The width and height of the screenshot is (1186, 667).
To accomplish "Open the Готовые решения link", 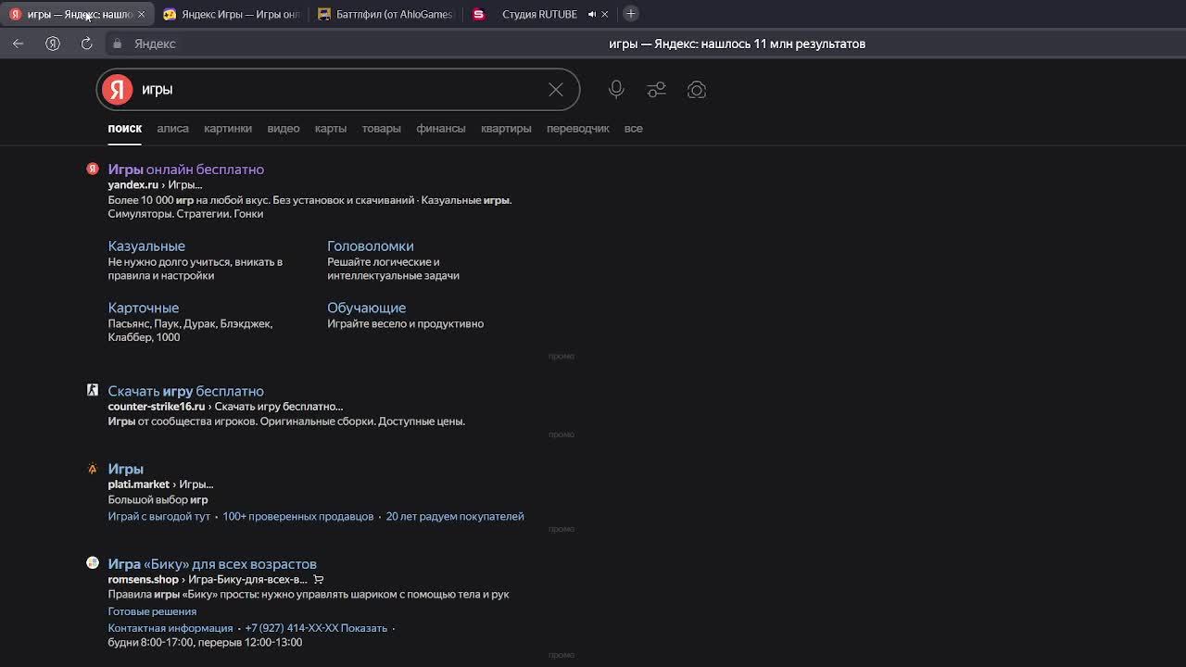I will (152, 611).
